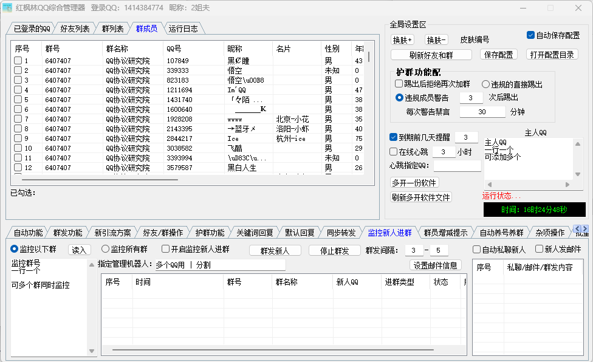This screenshot has width=593, height=362.
Task: Disable 自动保存配置 checkbox
Action: point(530,35)
